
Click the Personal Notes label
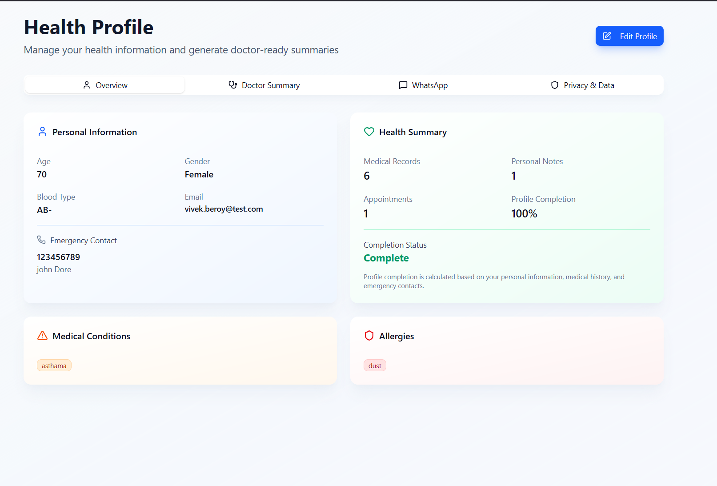537,161
